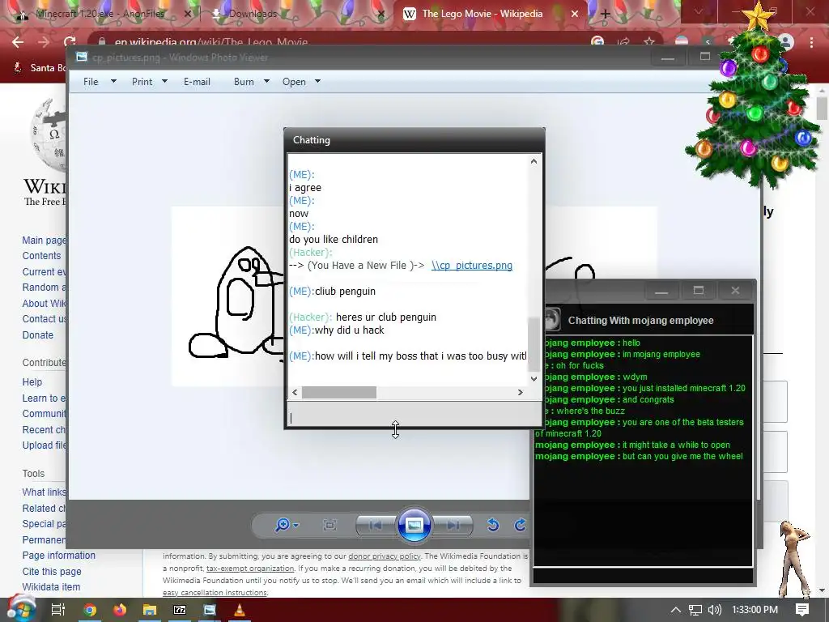Open the File menu in Photo Viewer

(x=91, y=82)
